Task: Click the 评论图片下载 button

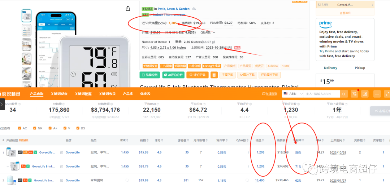Action: point(270,75)
